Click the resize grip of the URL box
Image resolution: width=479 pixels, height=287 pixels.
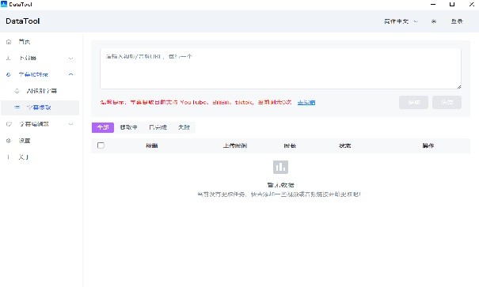pyautogui.click(x=459, y=87)
